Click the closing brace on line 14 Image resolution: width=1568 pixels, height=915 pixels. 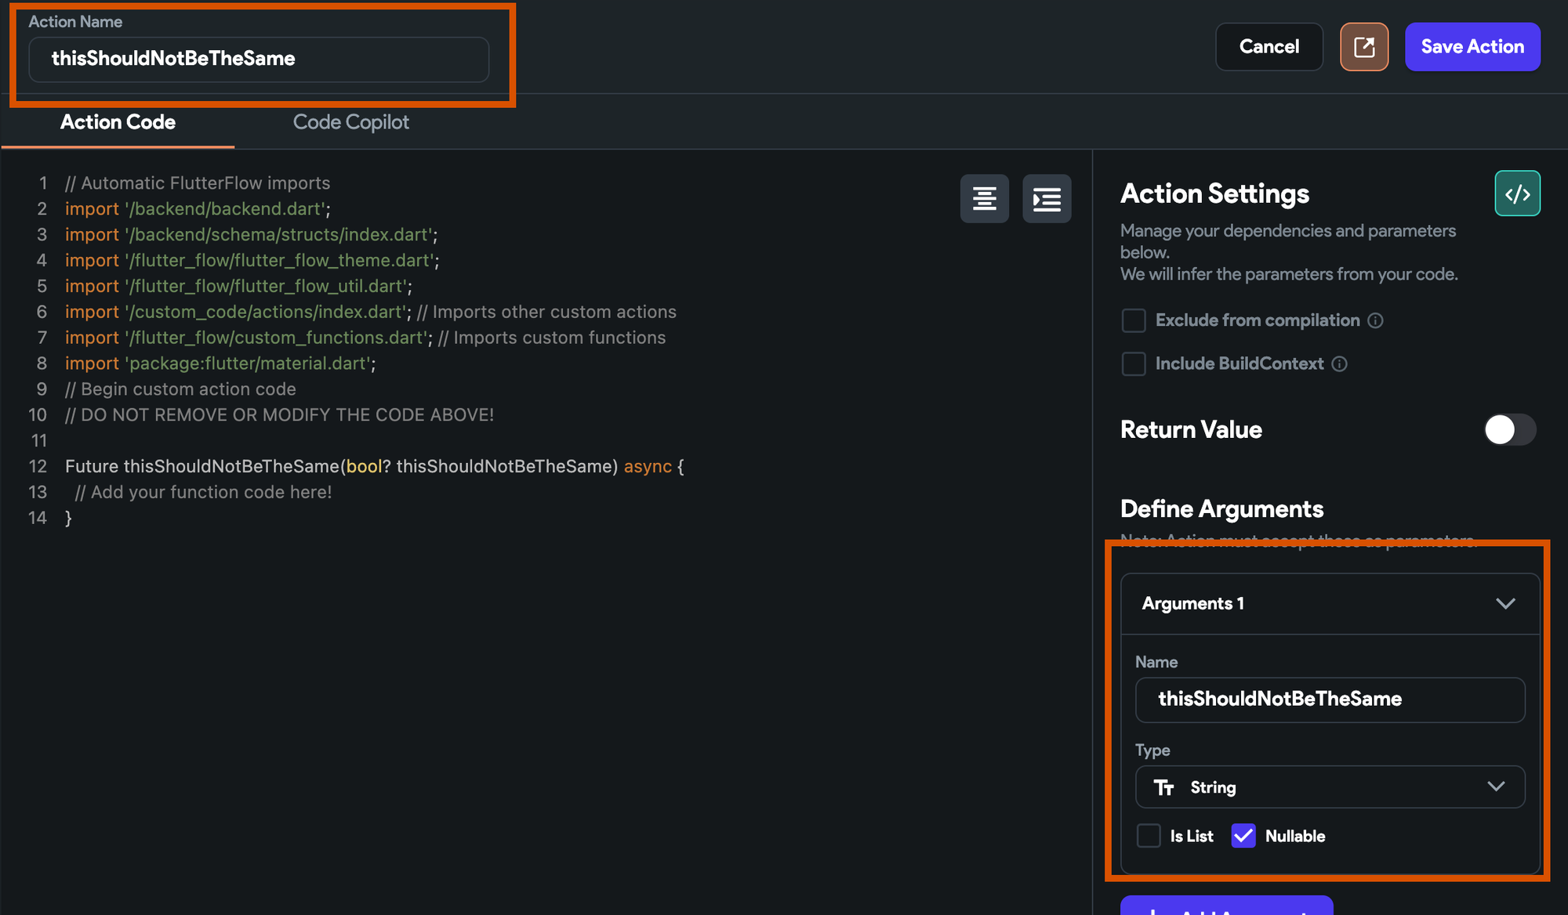(68, 519)
